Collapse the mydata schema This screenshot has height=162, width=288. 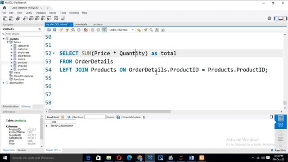(x=4, y=39)
